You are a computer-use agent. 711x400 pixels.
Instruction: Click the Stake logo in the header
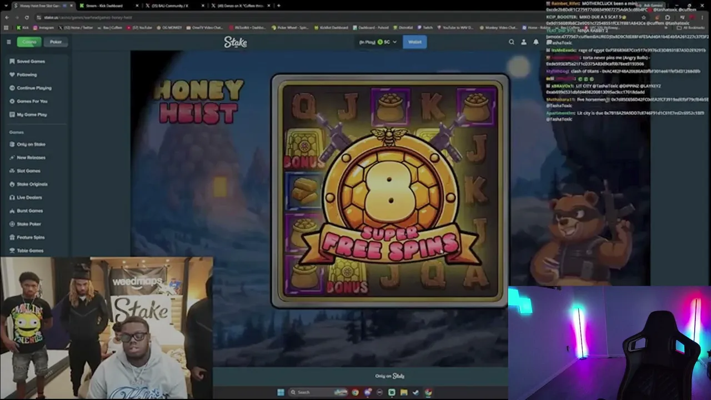[236, 42]
